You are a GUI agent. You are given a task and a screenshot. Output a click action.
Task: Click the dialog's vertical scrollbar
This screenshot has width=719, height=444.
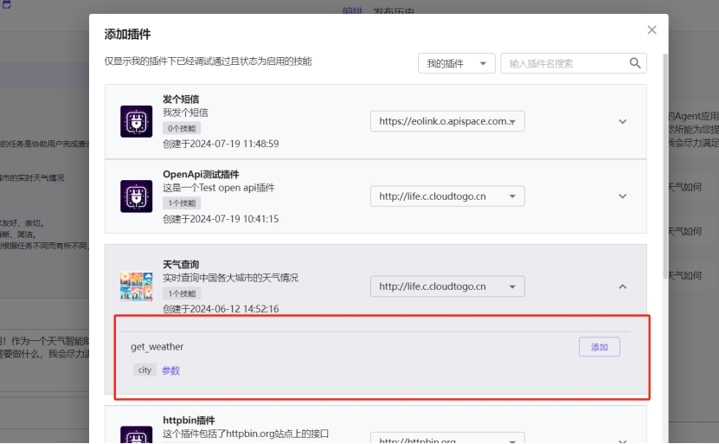coord(664,166)
